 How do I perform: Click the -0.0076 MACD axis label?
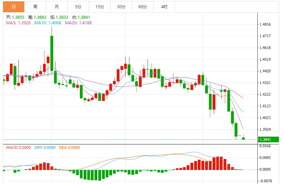266,181
